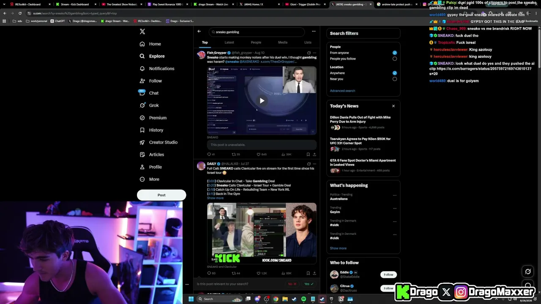Screen dimensions: 541x304
Task: Open Spotify from the taskbar
Action: 303,299
